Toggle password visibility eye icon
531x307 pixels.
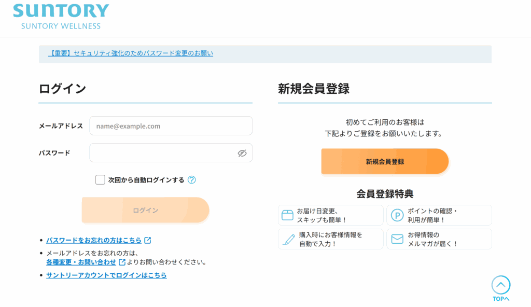click(242, 153)
